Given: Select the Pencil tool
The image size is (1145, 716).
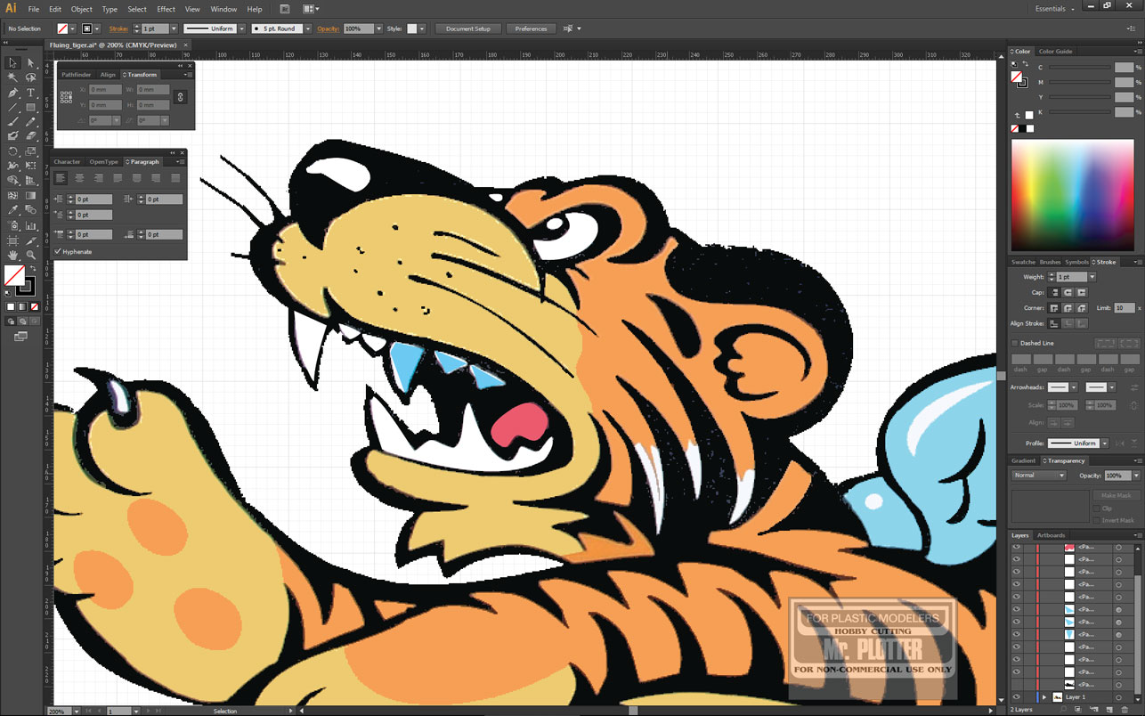Looking at the screenshot, I should [30, 122].
